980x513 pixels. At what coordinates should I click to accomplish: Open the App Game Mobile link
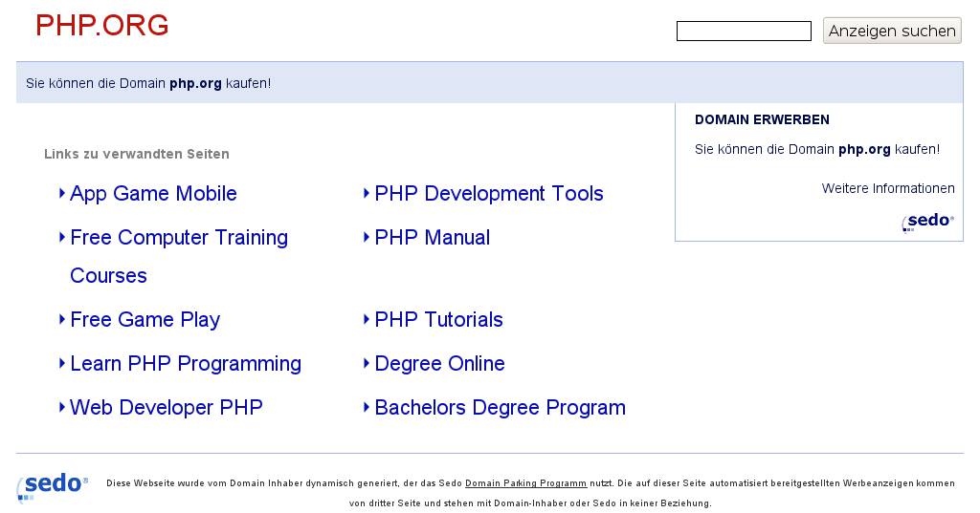[x=153, y=194]
